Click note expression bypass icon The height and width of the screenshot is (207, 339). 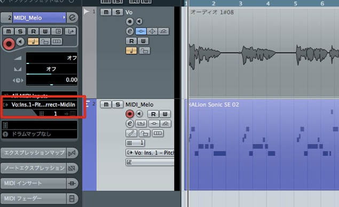click(x=72, y=168)
